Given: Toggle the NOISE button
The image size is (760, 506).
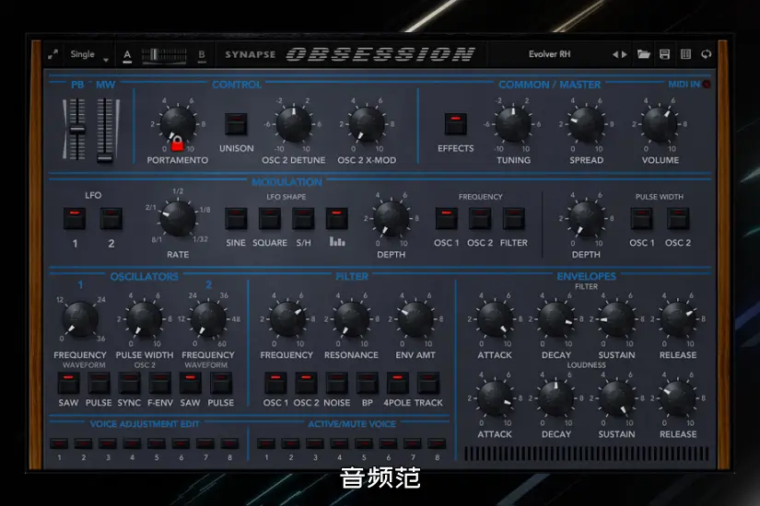Looking at the screenshot, I should [336, 383].
